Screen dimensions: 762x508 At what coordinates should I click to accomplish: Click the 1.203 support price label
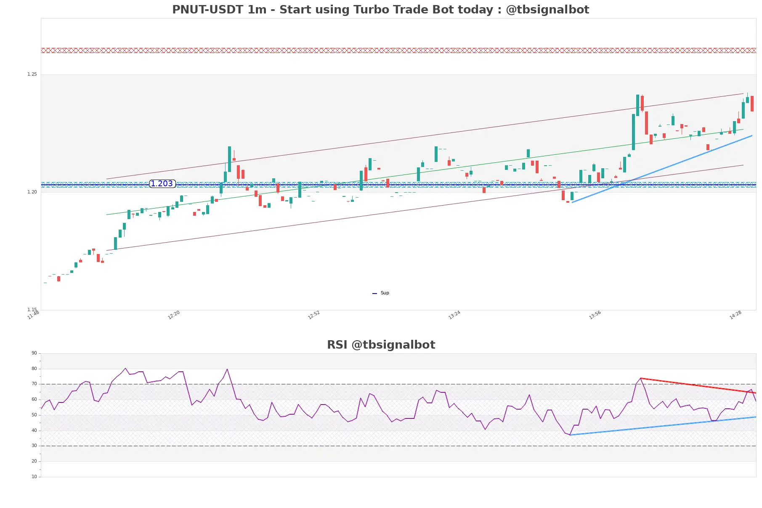click(162, 184)
